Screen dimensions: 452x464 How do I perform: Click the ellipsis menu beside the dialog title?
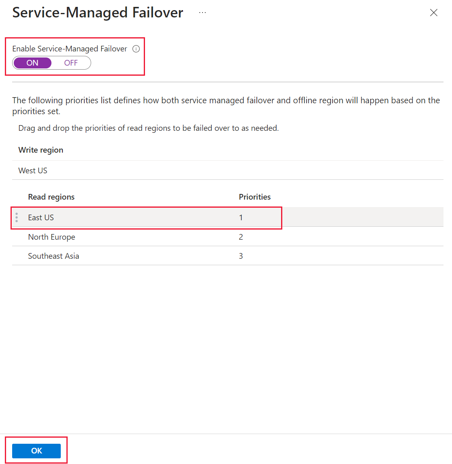click(202, 12)
